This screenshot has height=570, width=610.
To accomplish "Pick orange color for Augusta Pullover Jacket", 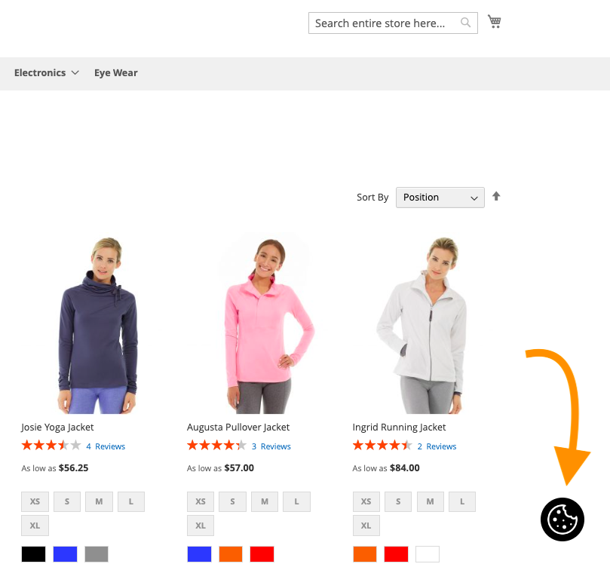I will point(231,554).
